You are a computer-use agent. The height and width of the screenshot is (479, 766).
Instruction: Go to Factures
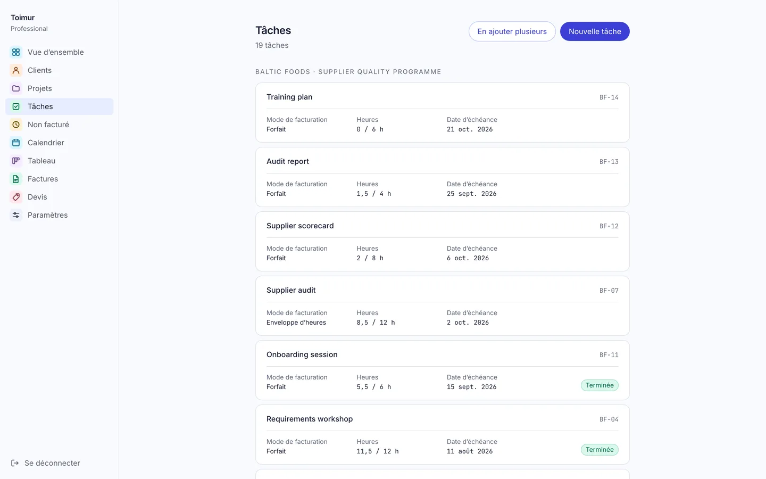(x=60, y=179)
